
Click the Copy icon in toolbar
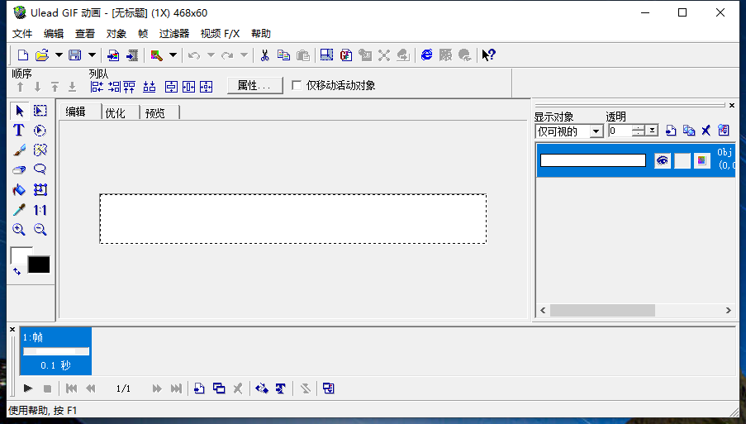[283, 55]
